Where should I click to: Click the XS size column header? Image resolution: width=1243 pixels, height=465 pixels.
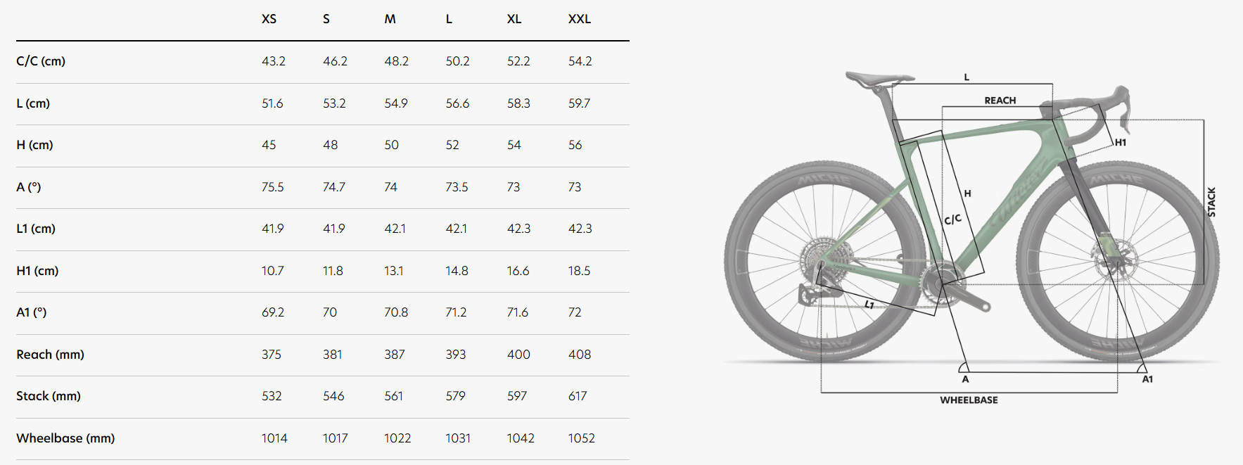tap(269, 19)
